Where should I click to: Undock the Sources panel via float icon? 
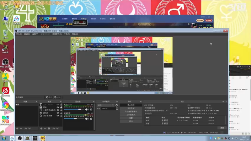pyautogui.click(x=61, y=102)
